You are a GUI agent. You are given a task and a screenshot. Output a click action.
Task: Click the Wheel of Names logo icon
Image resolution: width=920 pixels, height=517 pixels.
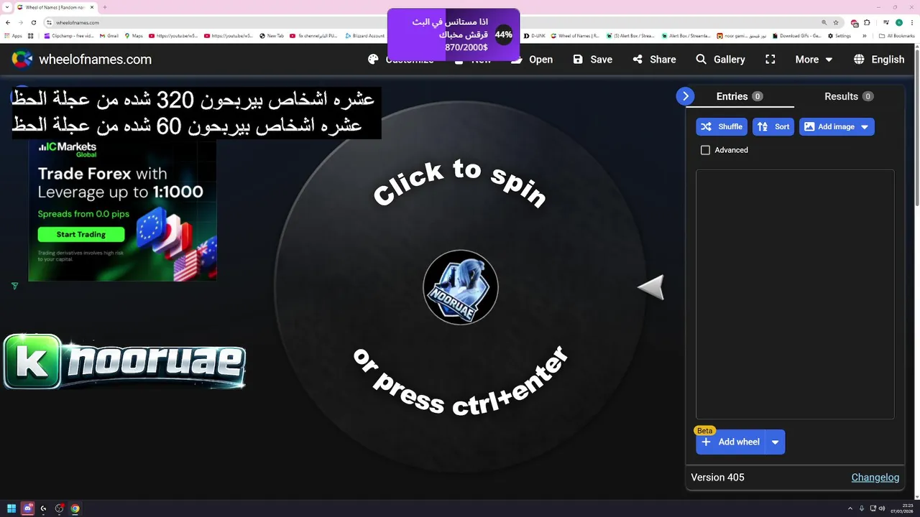22,60
